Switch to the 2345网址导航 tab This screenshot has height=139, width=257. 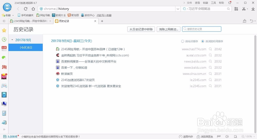(31, 21)
